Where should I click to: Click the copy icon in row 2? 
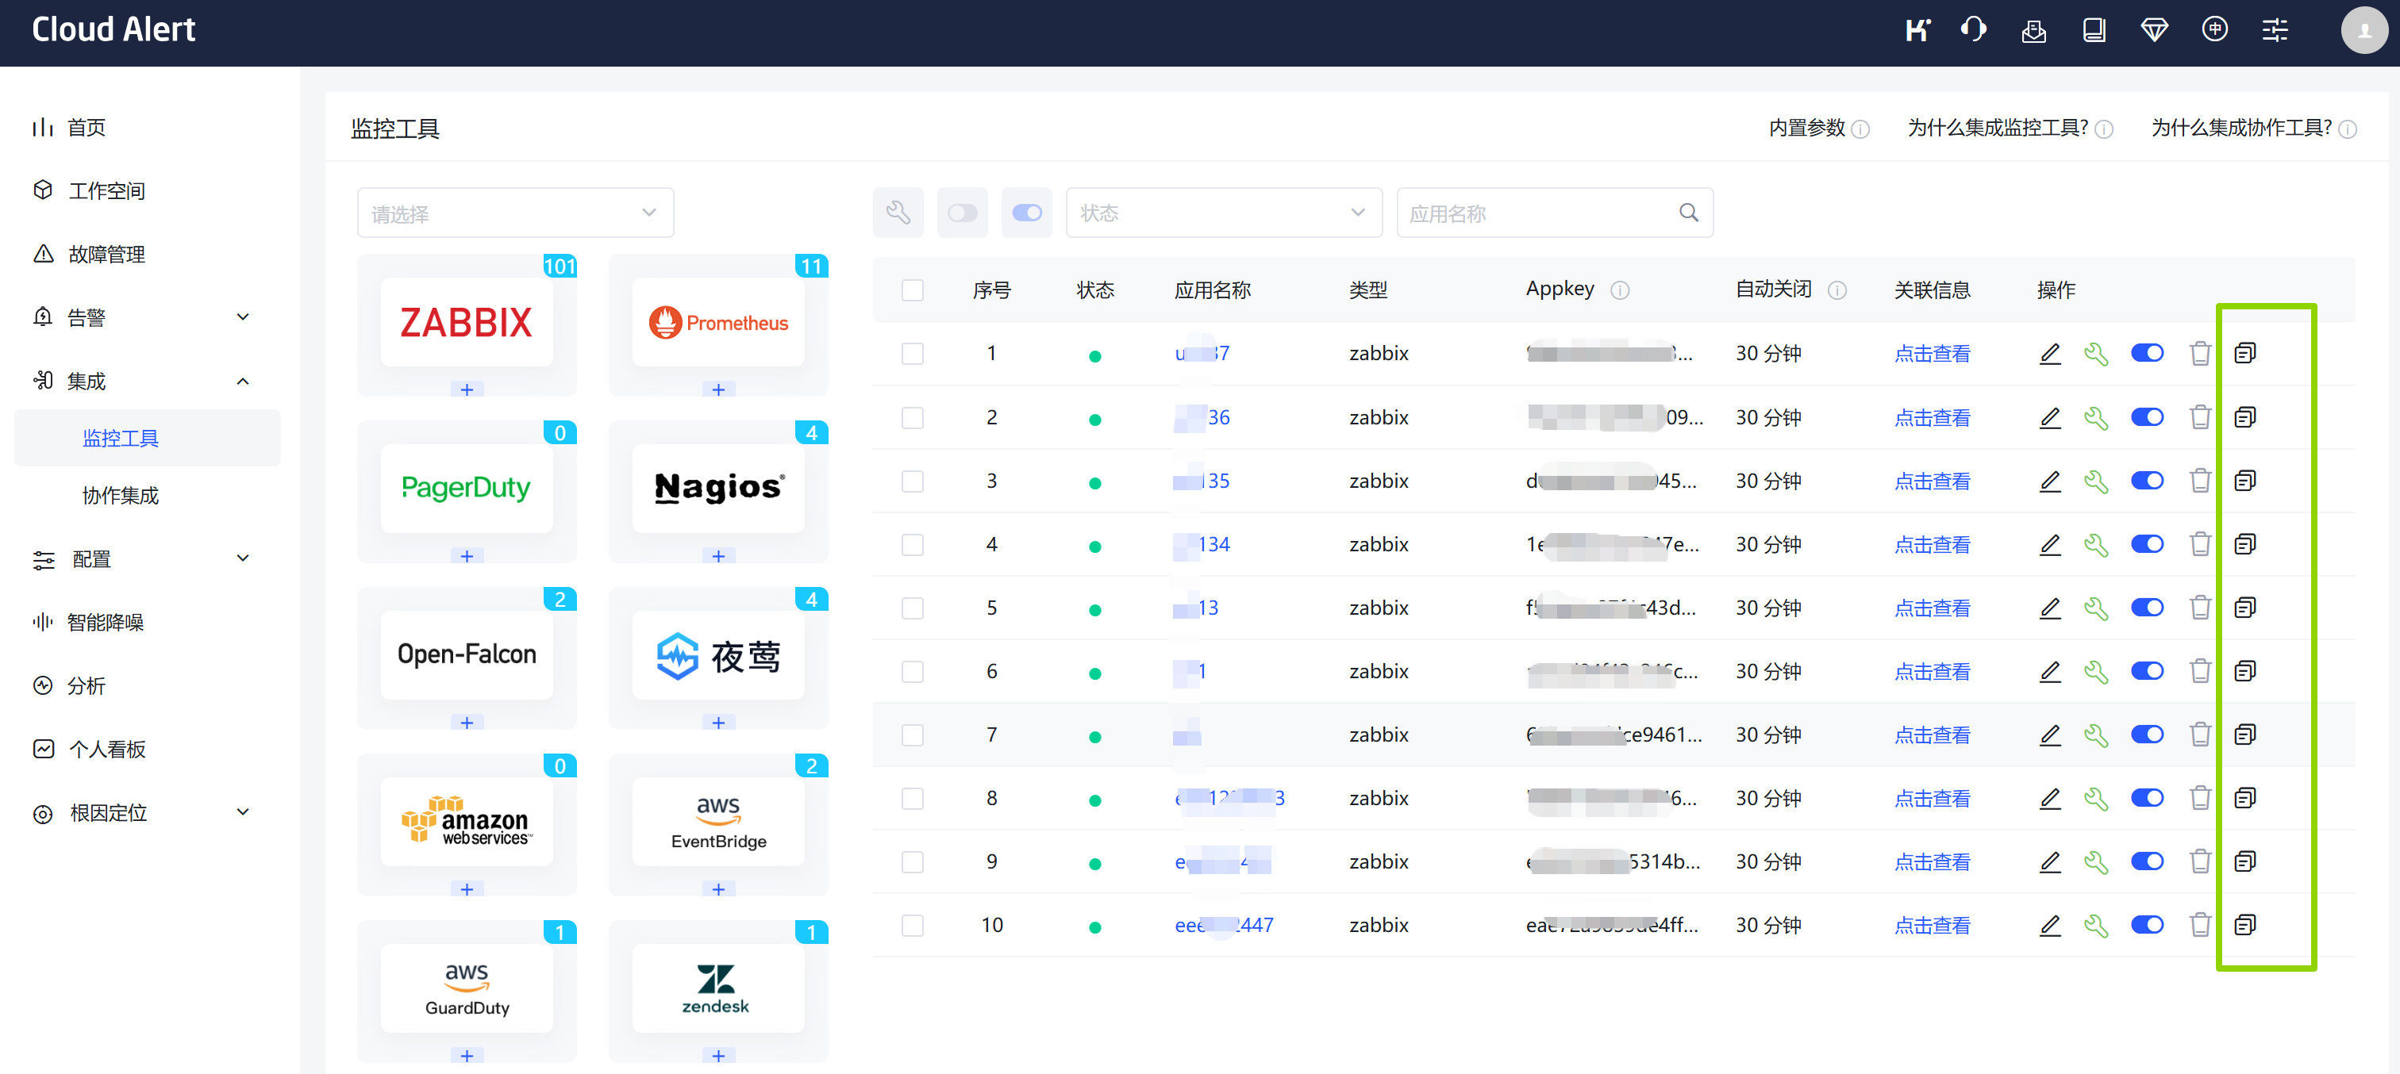click(2245, 417)
